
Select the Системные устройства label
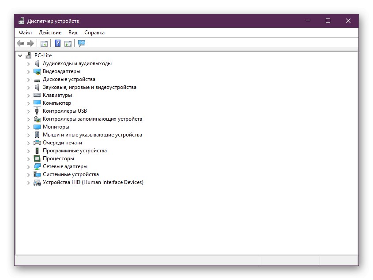[71, 174]
